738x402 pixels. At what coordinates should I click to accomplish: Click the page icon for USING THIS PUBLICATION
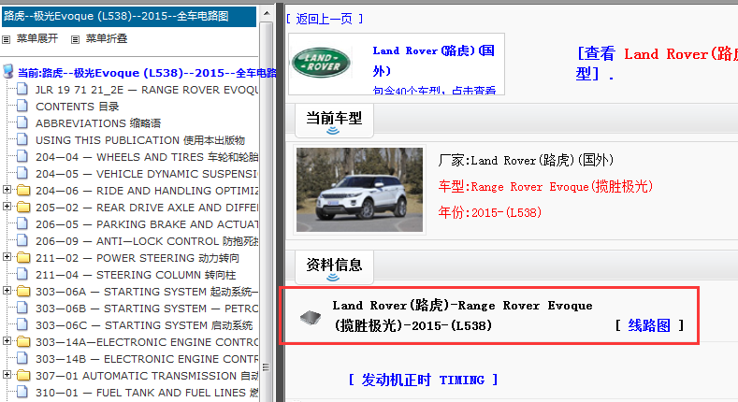point(22,139)
